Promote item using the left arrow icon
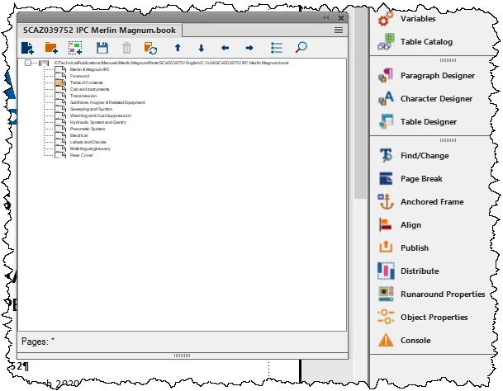The image size is (503, 391). coord(225,48)
